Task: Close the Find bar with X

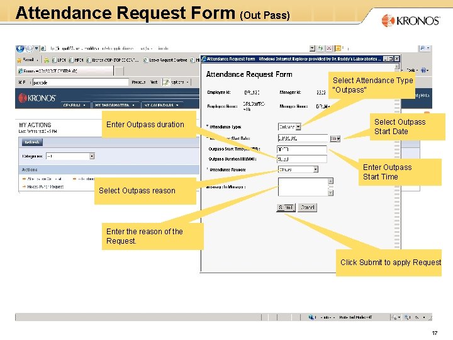Action: [20, 82]
